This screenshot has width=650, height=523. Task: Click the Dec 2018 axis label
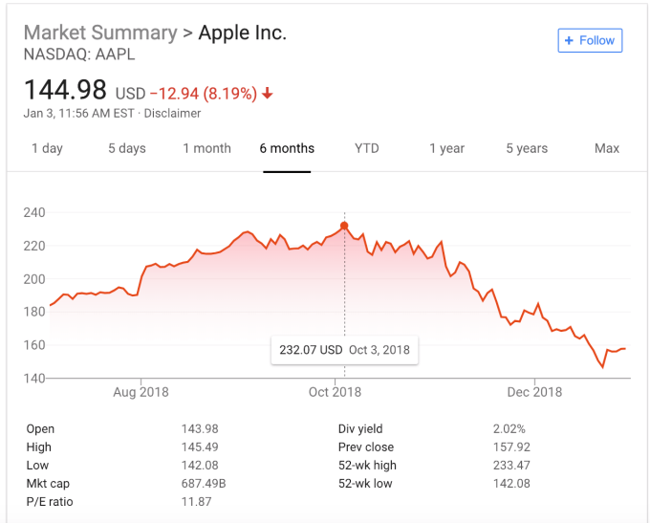(x=534, y=392)
